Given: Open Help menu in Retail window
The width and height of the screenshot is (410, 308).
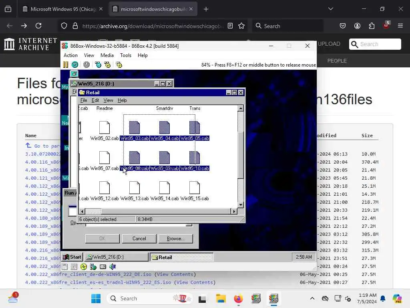Looking at the screenshot, I should (x=122, y=100).
